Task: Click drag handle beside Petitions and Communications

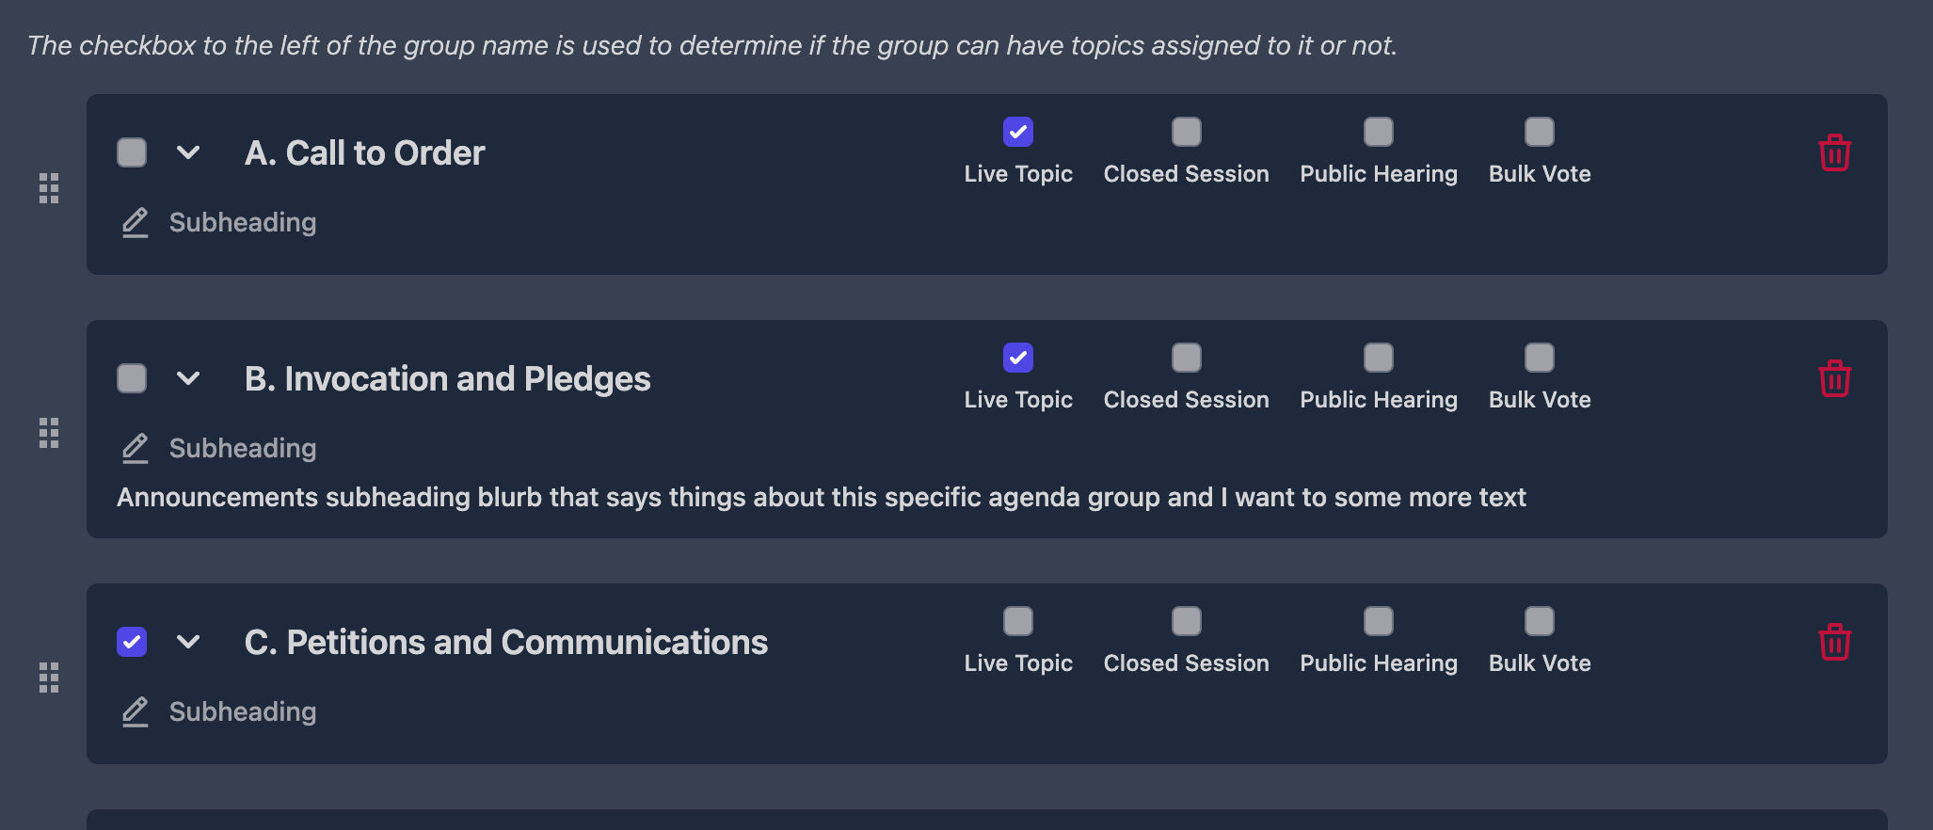Action: 49,678
